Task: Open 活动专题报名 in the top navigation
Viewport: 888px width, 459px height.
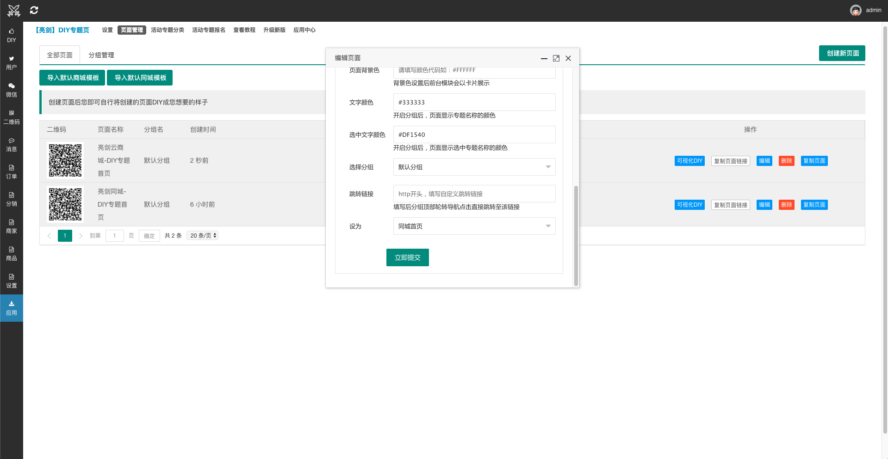Action: (209, 30)
